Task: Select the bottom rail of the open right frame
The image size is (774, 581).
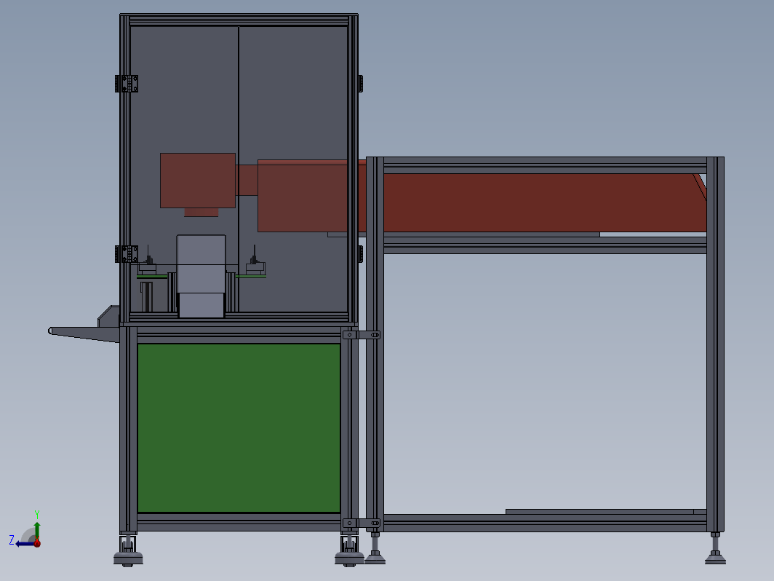Action: click(545, 523)
